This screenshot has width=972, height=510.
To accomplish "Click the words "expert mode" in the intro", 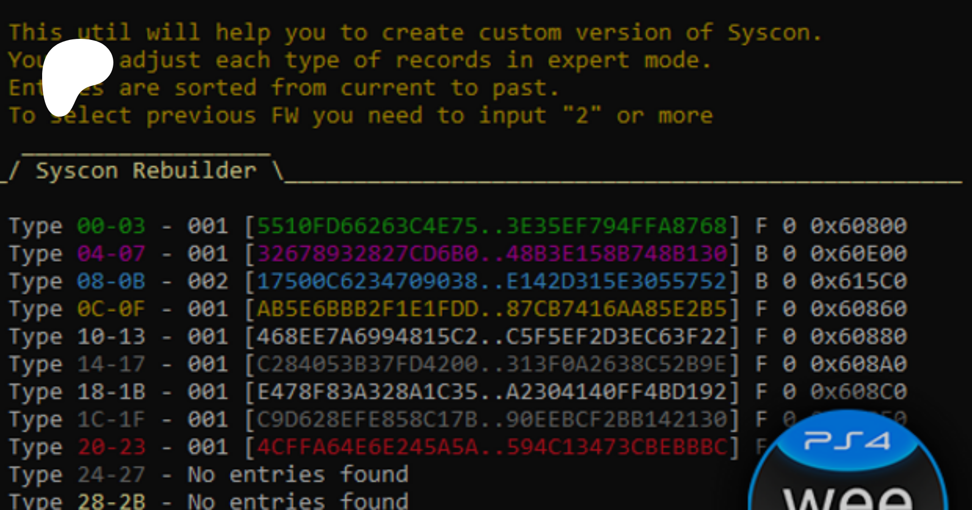I will 629,60.
